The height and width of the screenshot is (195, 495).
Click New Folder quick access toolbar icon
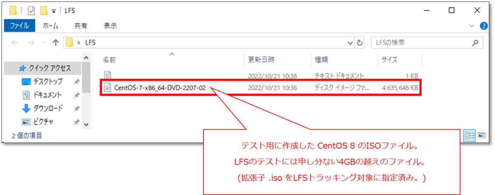click(x=44, y=10)
